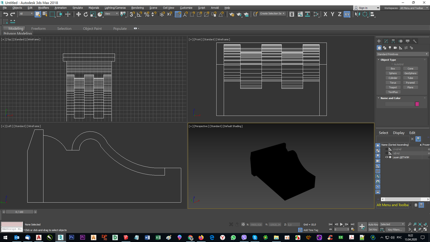Open the Create tab plus icon in command panel

pyautogui.click(x=379, y=41)
